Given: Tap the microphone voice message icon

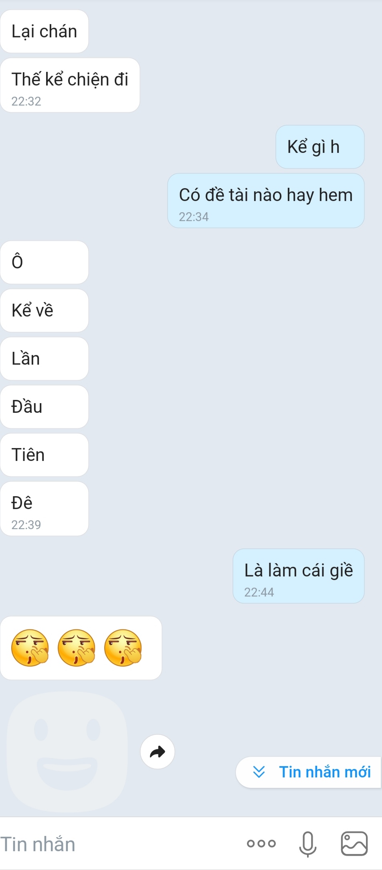Looking at the screenshot, I should click(308, 844).
